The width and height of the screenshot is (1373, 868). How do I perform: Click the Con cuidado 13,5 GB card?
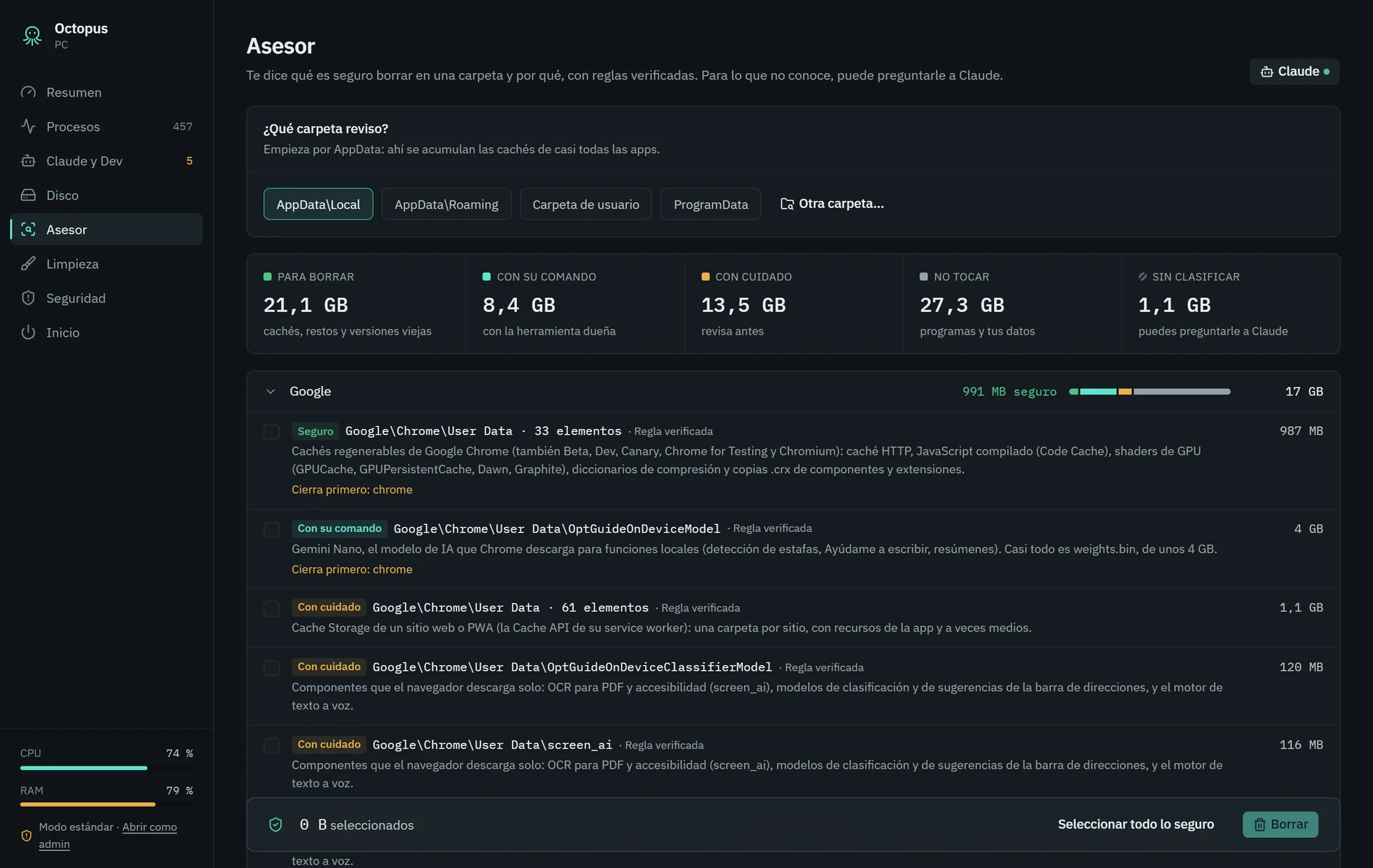[793, 304]
